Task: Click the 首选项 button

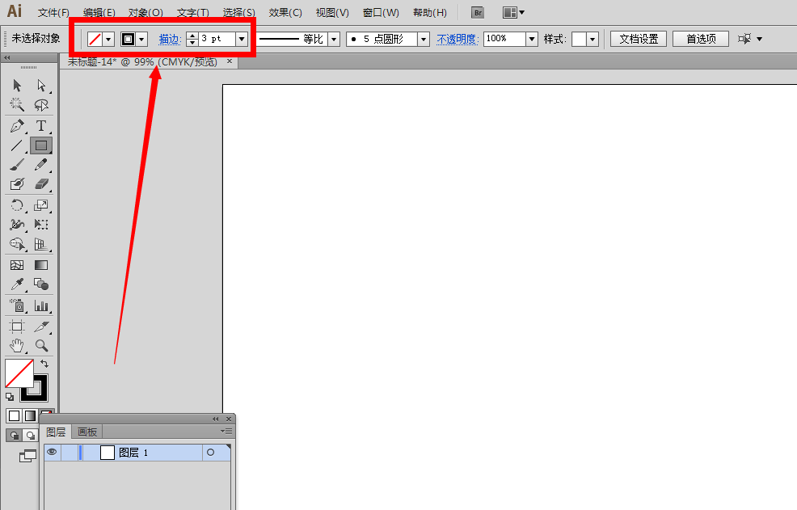Action: (701, 39)
